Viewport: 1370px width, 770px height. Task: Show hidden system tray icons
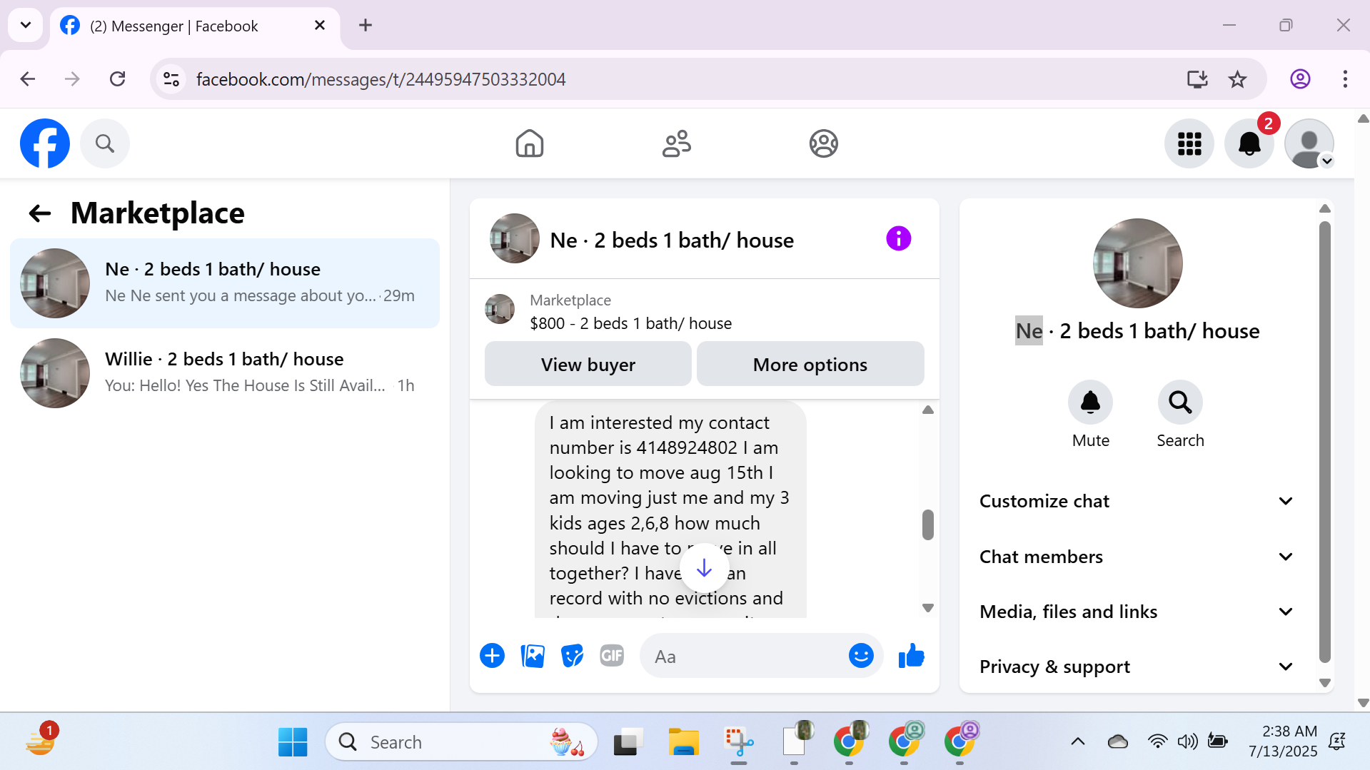[1078, 742]
